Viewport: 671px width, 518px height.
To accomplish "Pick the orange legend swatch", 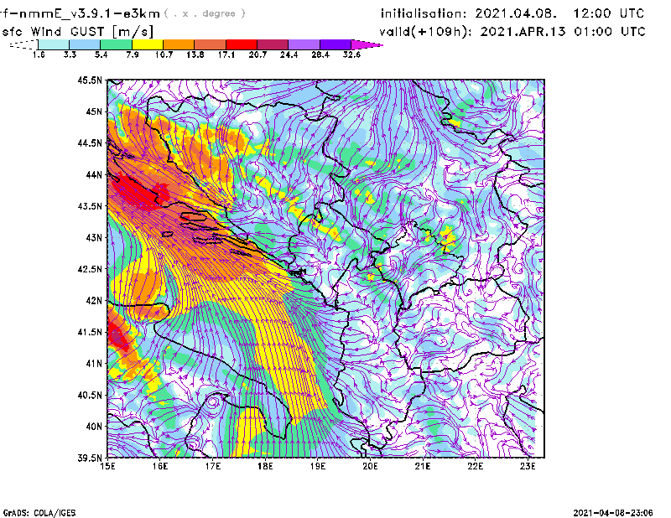I will 179,44.
